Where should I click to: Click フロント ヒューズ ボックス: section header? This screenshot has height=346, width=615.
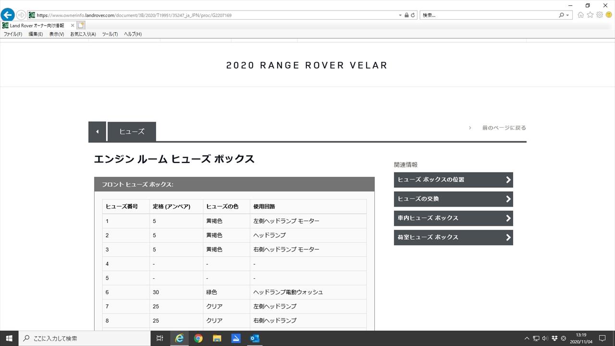point(234,185)
